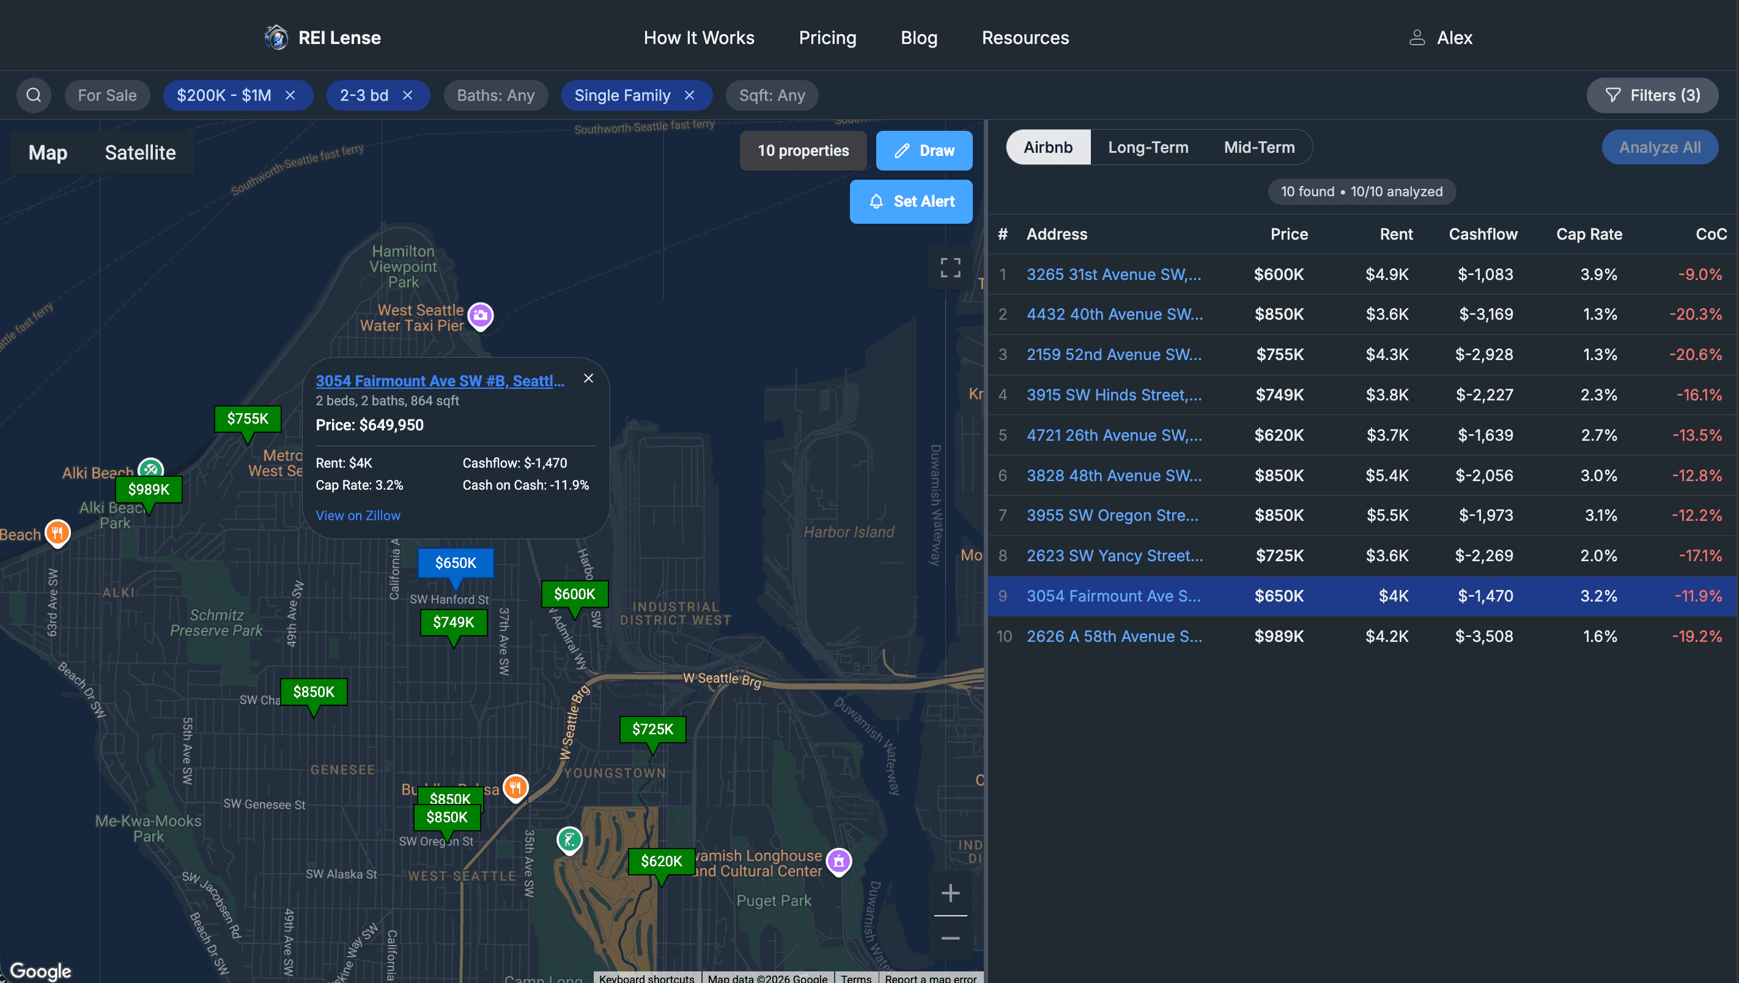Select the $989K price marker near Alki Beach
1739x983 pixels.
(x=149, y=490)
